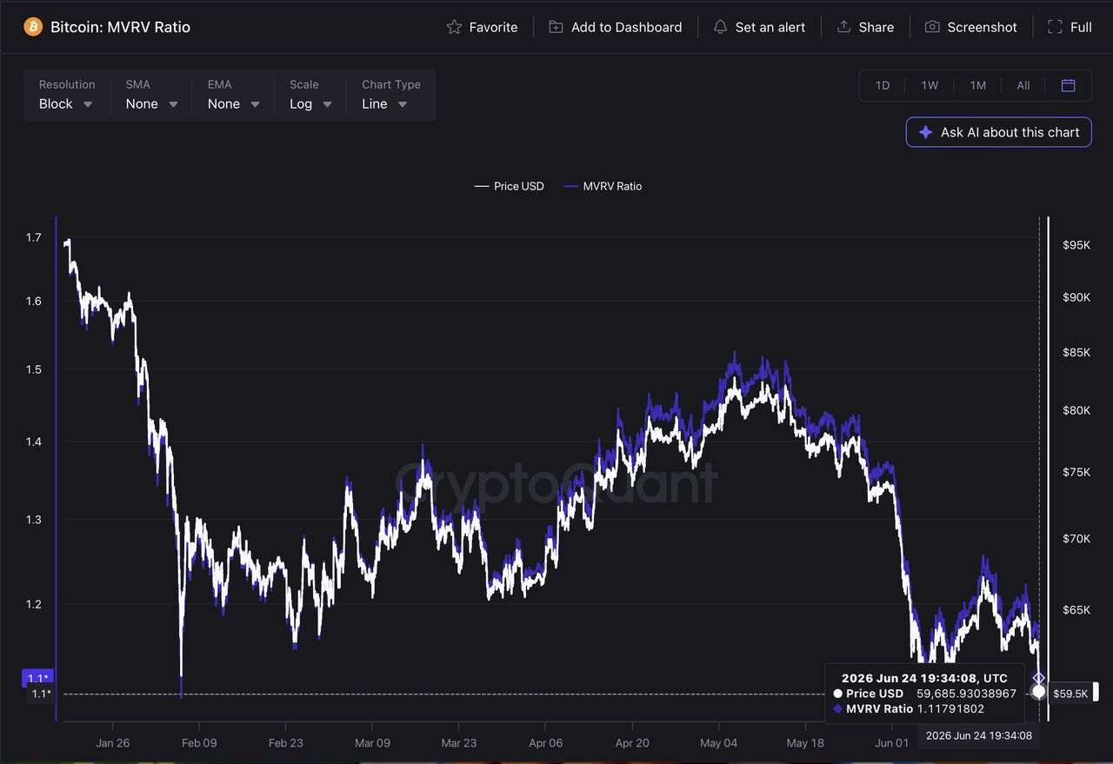Click the Bitcoin: MVRV Ratio title
This screenshot has width=1113, height=764.
120,27
